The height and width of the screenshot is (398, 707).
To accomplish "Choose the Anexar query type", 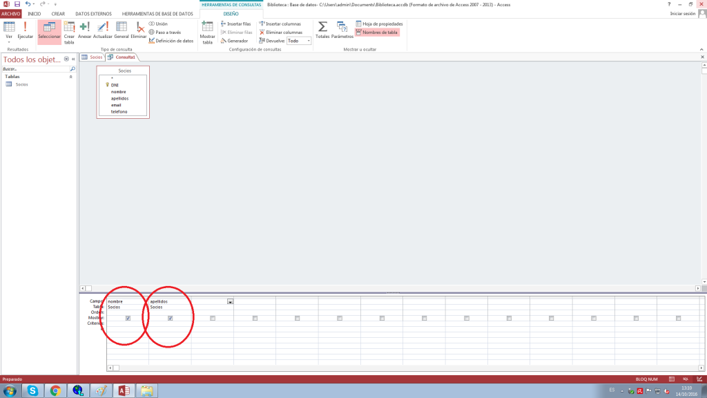I will (84, 30).
